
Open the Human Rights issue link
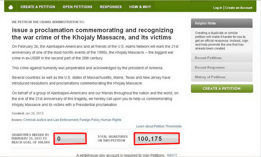click(111, 120)
